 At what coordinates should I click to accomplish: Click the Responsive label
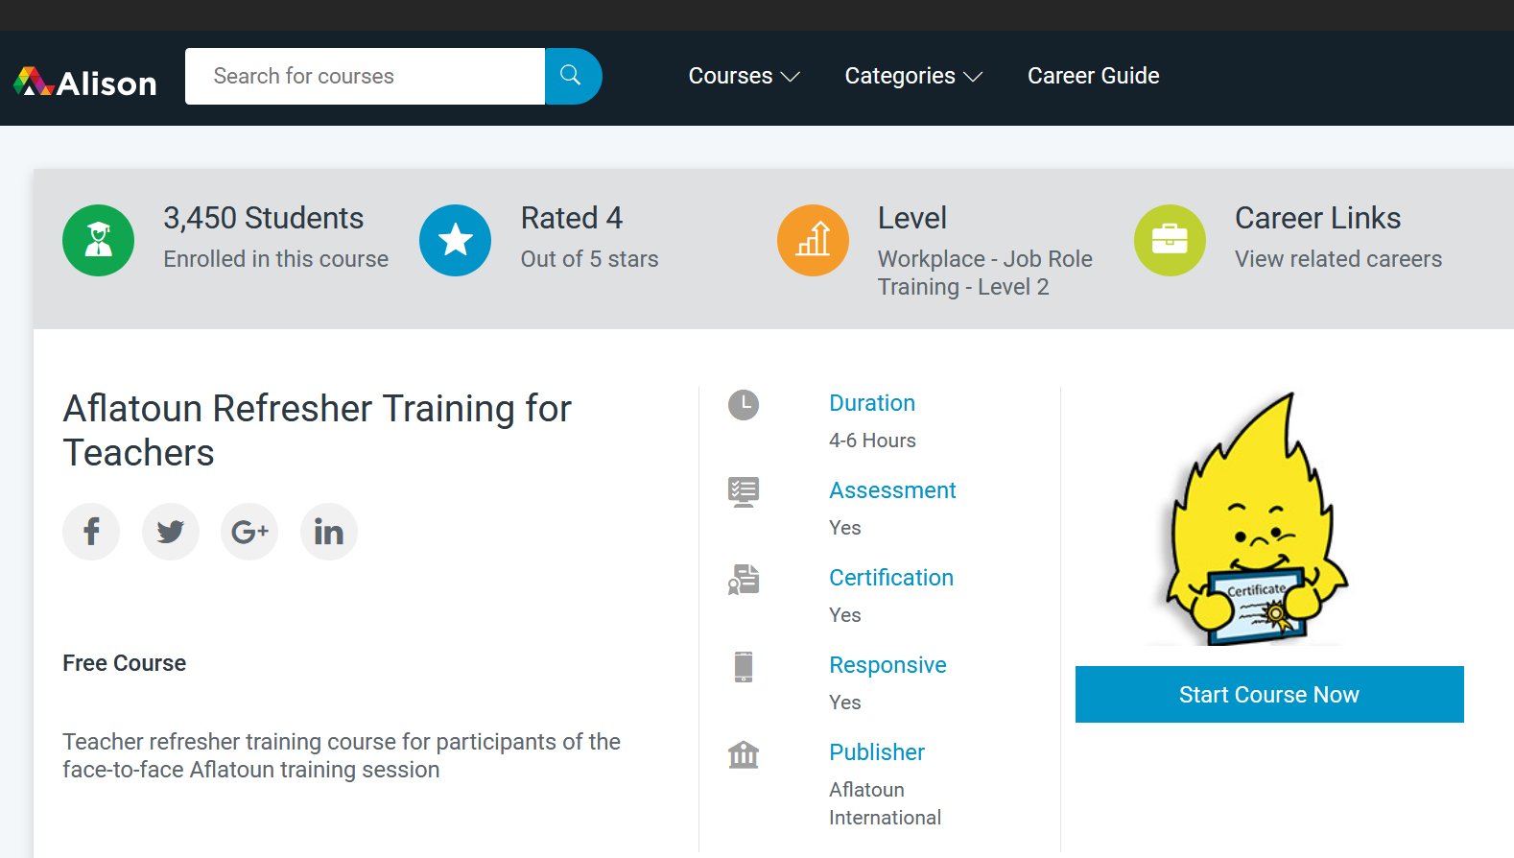(x=887, y=665)
